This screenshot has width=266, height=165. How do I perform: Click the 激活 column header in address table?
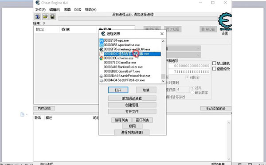[x=38, y=118]
